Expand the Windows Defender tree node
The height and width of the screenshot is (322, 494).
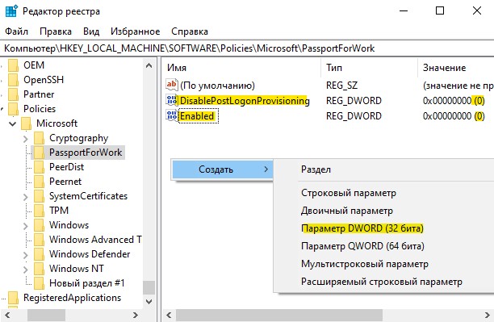(26, 254)
